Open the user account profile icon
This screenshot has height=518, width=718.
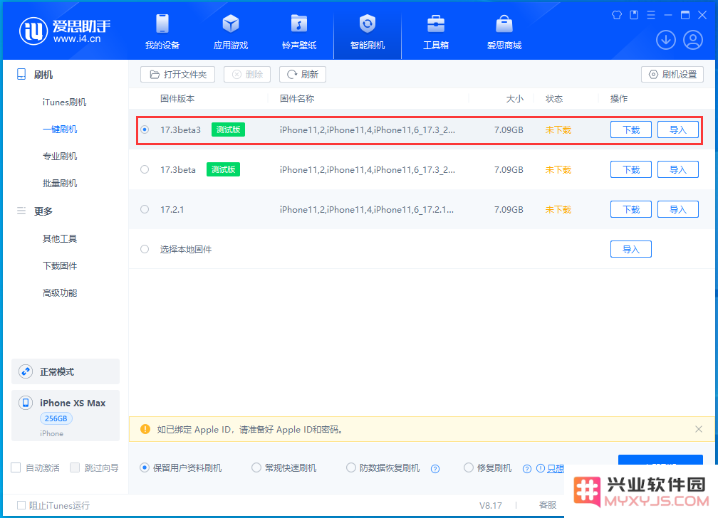(x=693, y=40)
